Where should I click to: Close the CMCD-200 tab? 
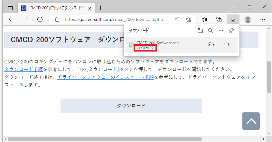coord(90,8)
